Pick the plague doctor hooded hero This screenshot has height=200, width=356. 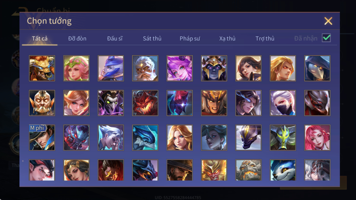tap(317, 68)
